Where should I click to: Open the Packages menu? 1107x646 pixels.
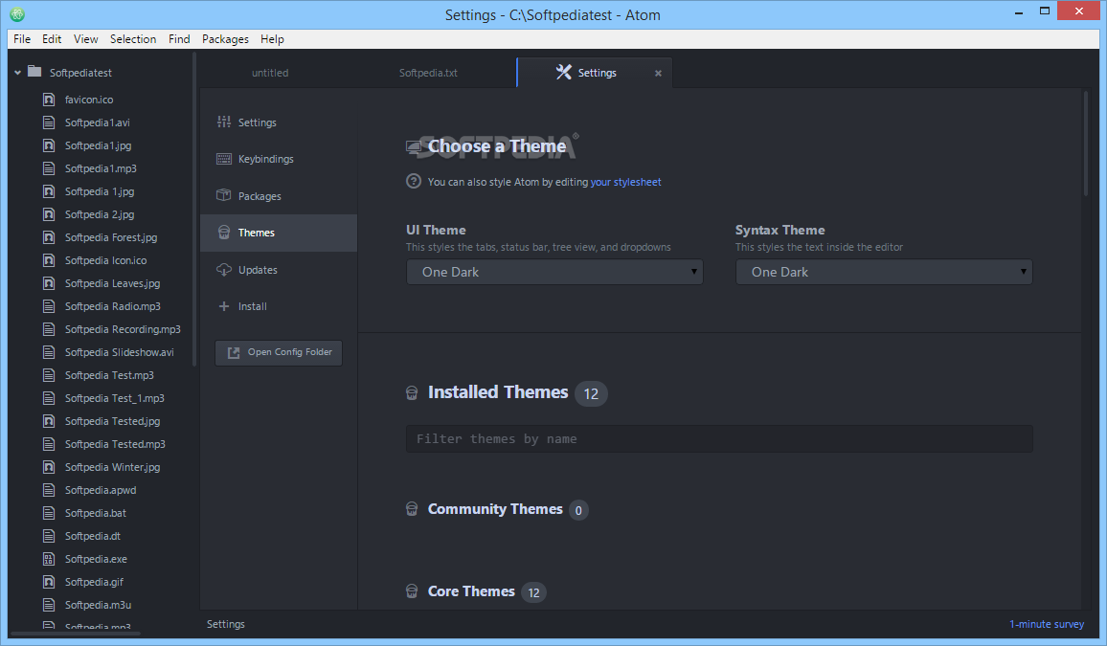pos(225,39)
